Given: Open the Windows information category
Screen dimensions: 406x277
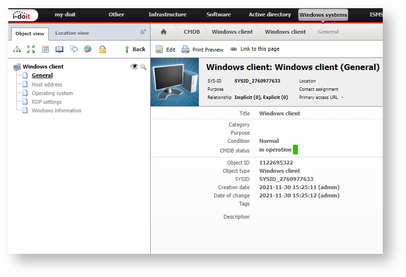Looking at the screenshot, I should (x=56, y=111).
